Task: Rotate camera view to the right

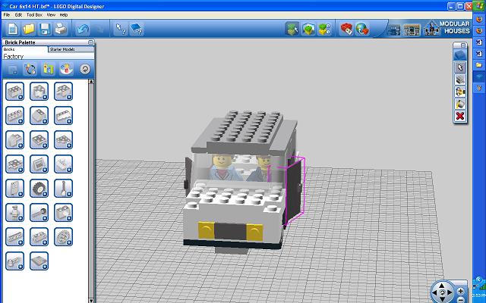Action: [450, 292]
